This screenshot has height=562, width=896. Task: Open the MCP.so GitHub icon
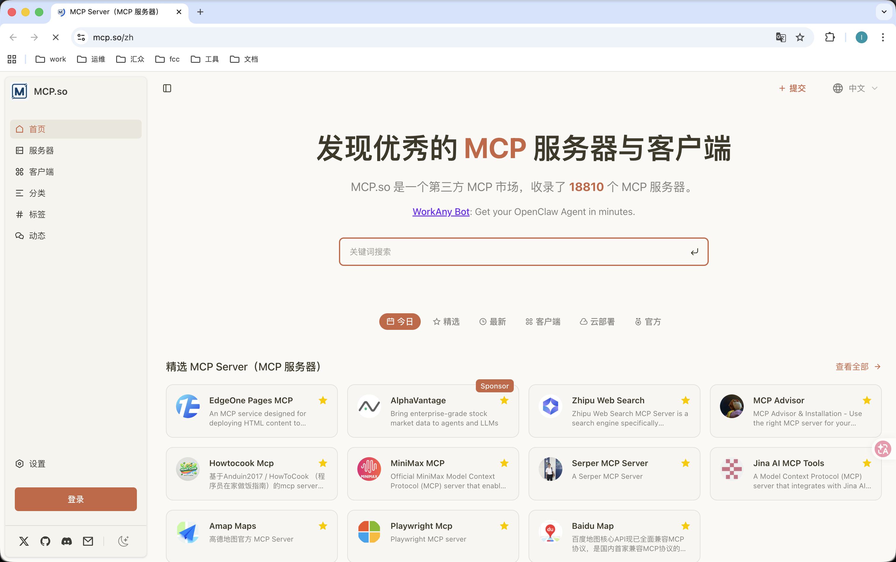click(x=45, y=541)
